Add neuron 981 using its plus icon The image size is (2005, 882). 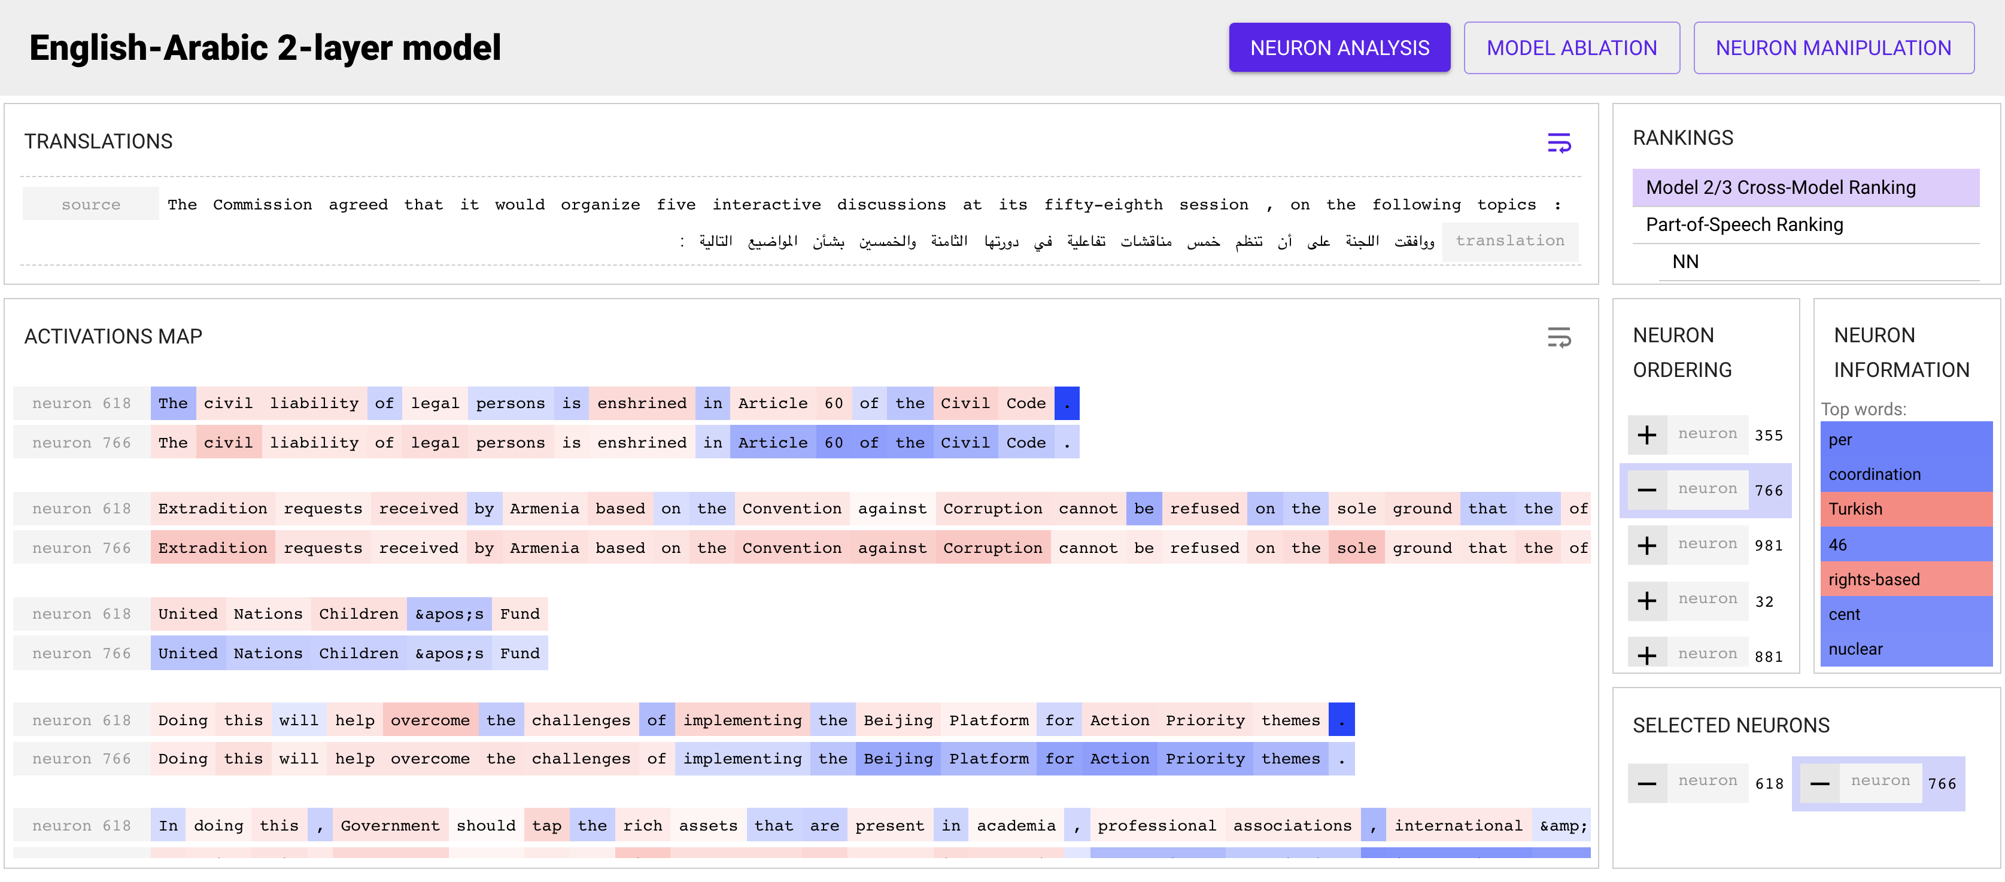click(1648, 545)
